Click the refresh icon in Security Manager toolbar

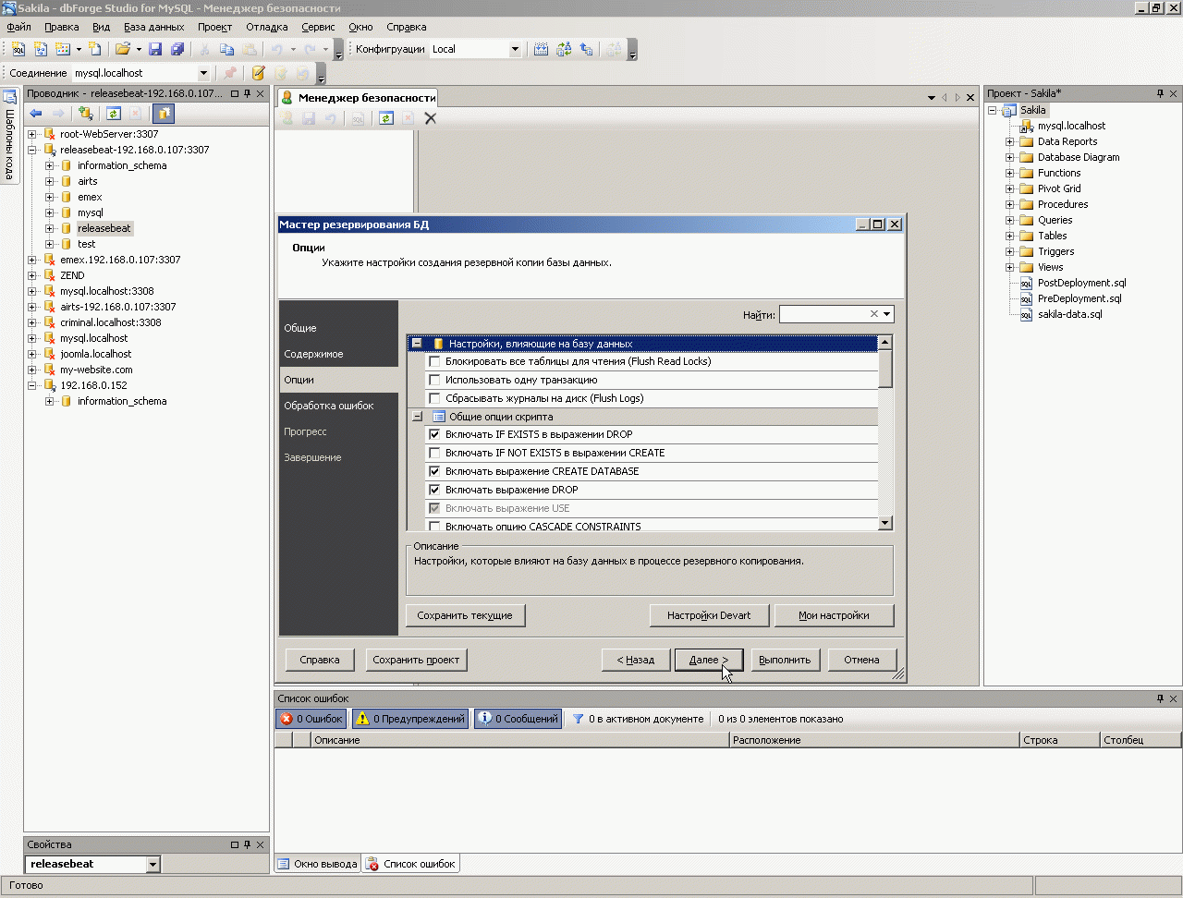click(386, 118)
